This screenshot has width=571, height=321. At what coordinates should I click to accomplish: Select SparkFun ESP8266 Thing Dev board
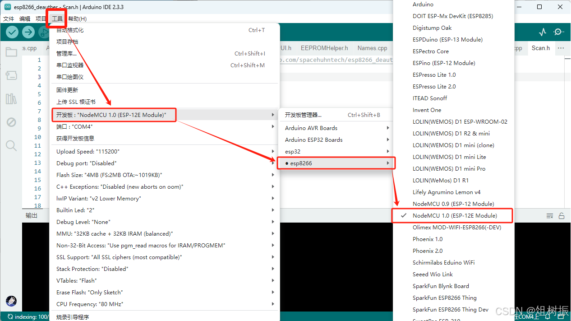coord(453,309)
